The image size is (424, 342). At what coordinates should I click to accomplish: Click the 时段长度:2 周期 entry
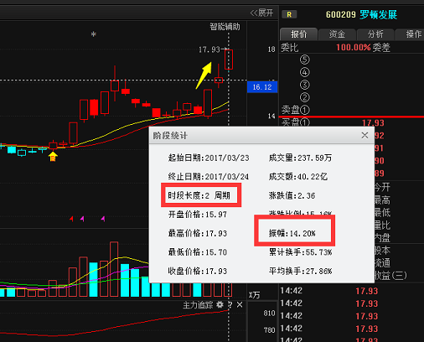[199, 195]
